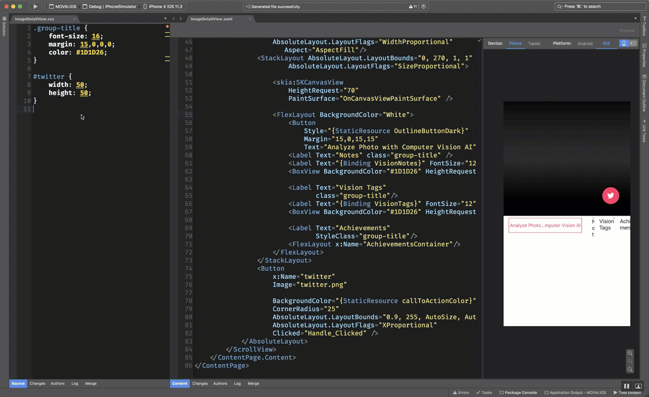
Task: Click the search field in the toolbar
Action: click(x=599, y=6)
